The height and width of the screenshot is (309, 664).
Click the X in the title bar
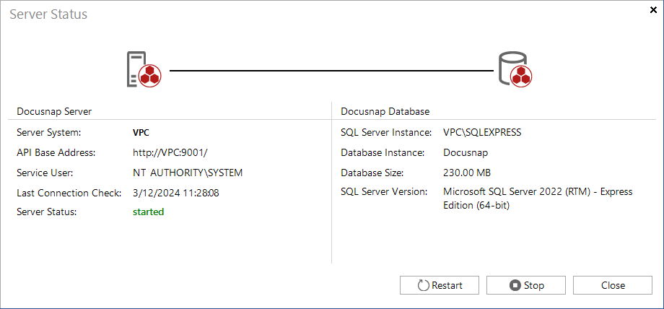pyautogui.click(x=653, y=10)
